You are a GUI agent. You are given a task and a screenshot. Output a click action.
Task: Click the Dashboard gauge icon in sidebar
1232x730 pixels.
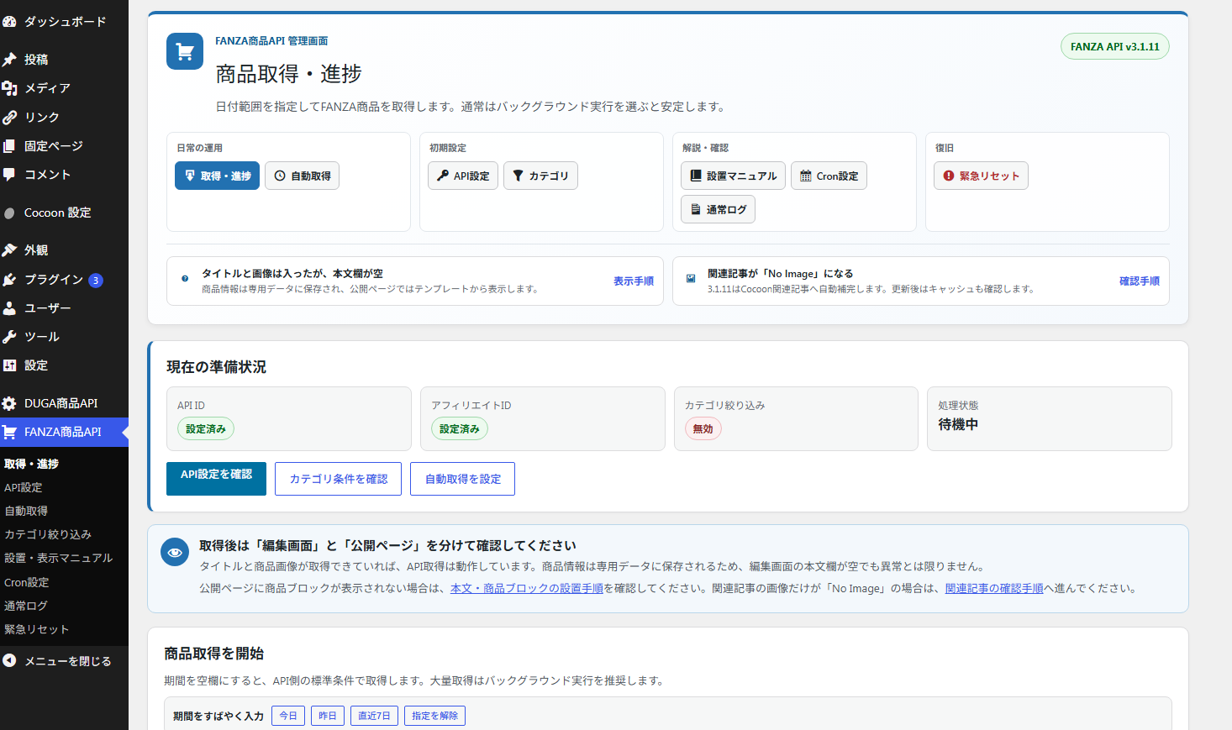(9, 22)
